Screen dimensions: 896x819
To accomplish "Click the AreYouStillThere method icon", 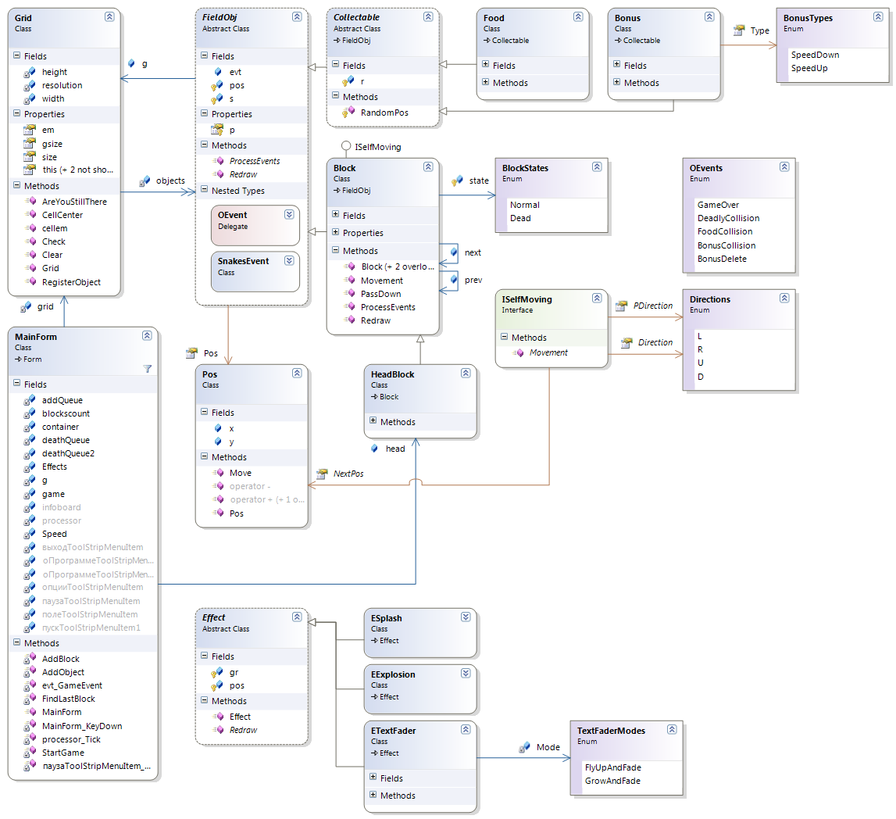I will click(31, 201).
